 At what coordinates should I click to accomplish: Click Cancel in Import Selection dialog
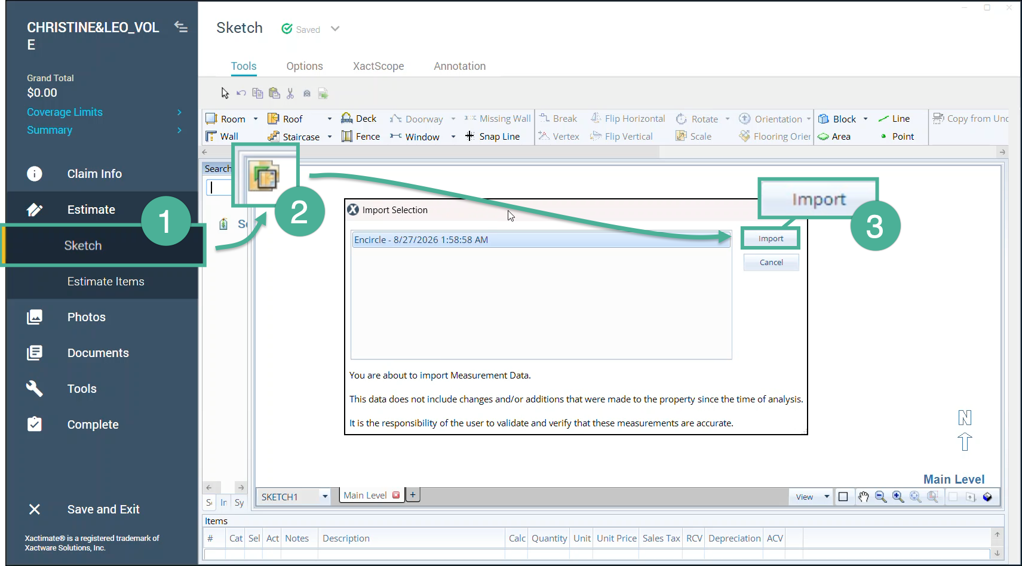[771, 262]
